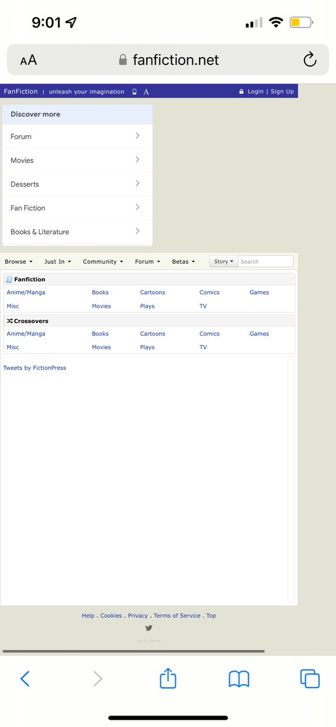Tap the horizontal page scrollbar

[x=133, y=651]
